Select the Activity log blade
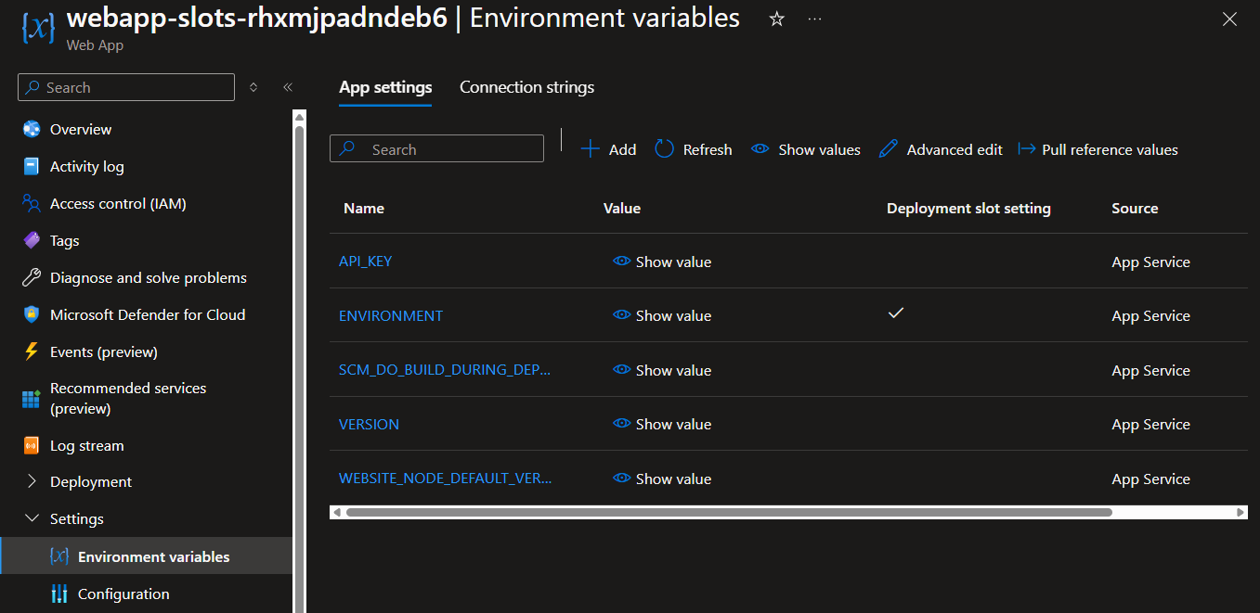1260x613 pixels. click(x=87, y=166)
